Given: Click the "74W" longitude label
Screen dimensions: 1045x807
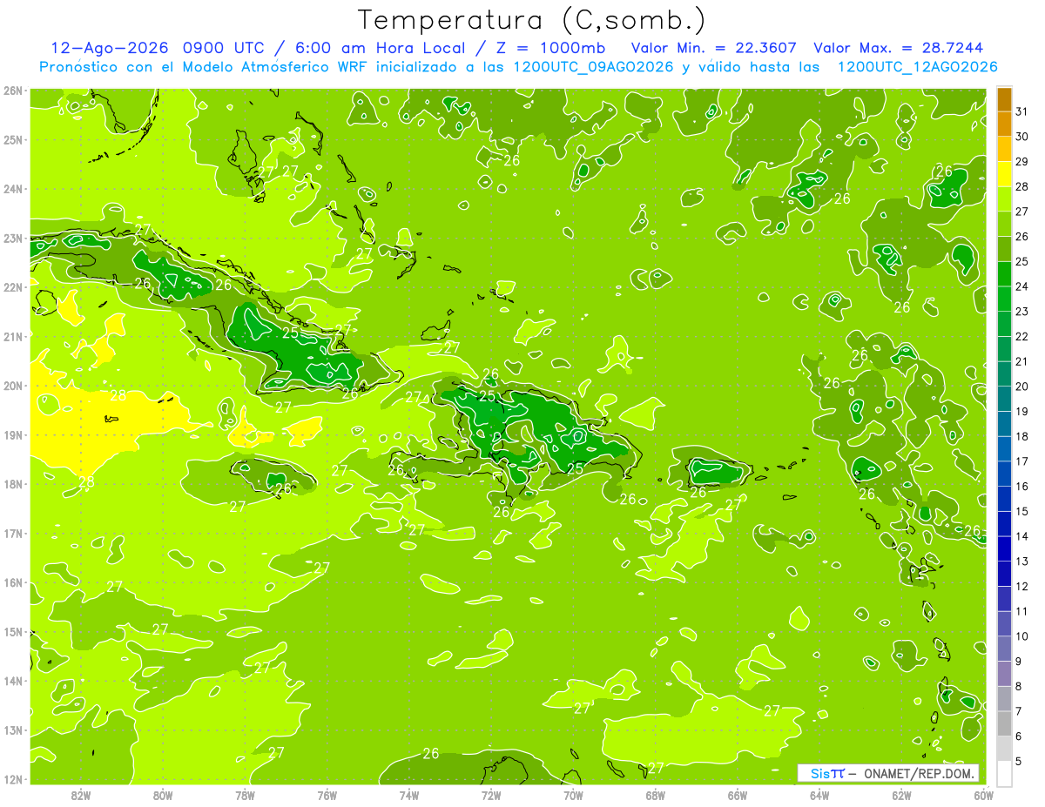Looking at the screenshot, I should (x=409, y=795).
